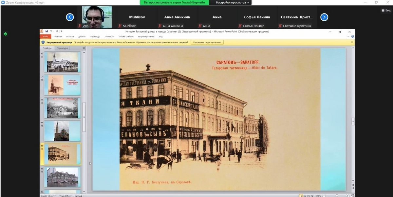Open the Анимация ribbon tab
The height and width of the screenshot is (197, 393).
click(x=109, y=37)
